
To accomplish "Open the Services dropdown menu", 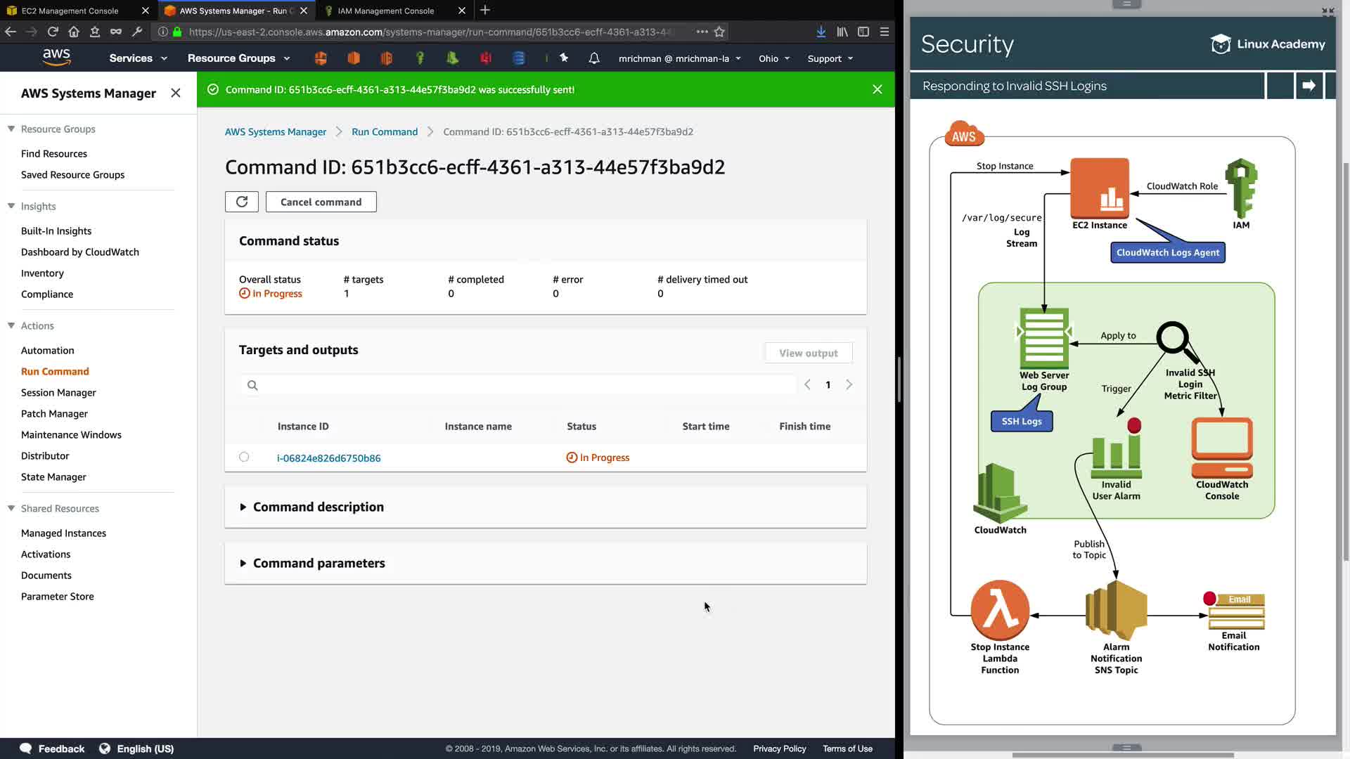I will click(138, 58).
